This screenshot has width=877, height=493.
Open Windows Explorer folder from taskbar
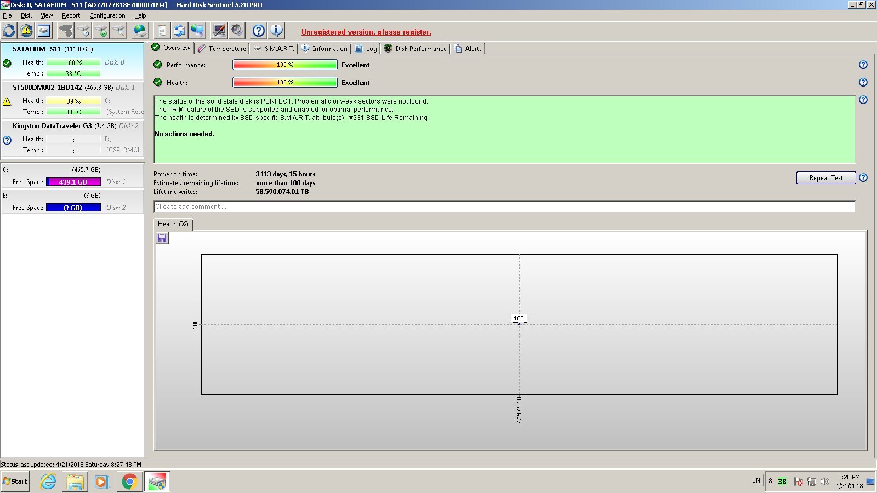click(x=75, y=481)
